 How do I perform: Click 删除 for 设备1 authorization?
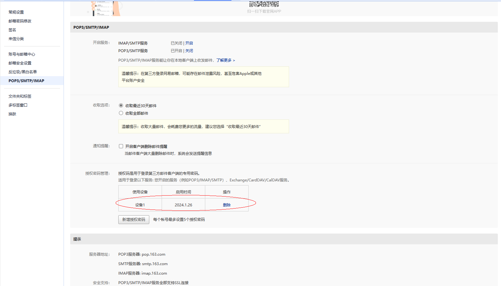pos(227,205)
